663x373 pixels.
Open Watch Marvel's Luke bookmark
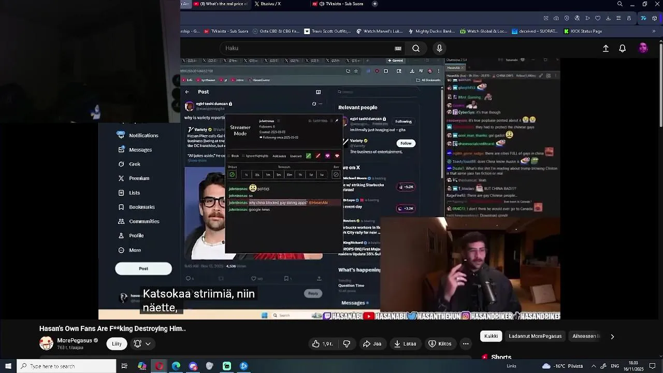point(380,31)
